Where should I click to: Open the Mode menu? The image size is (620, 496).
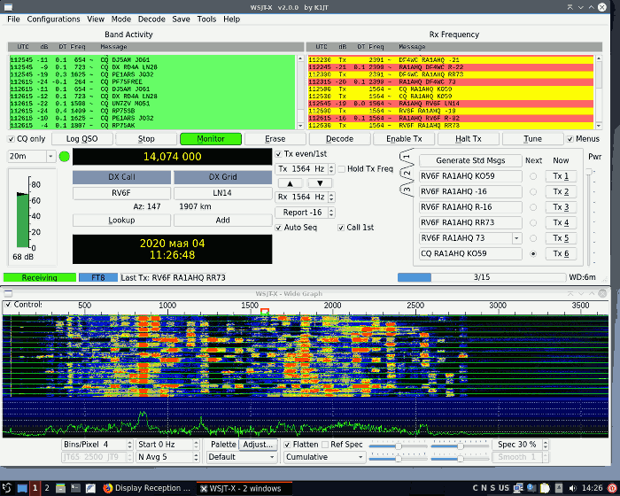pos(121,19)
